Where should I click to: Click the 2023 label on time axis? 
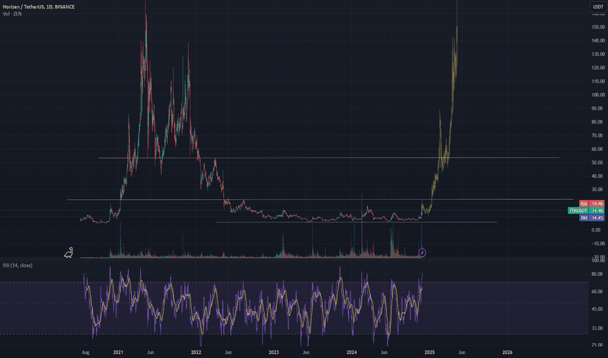tap(274, 352)
